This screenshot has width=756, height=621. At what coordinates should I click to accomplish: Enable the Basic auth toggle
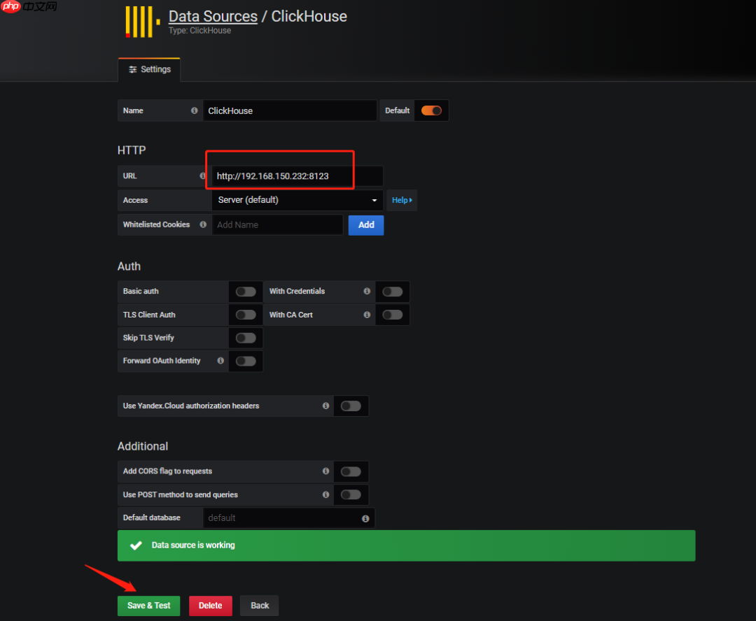246,291
